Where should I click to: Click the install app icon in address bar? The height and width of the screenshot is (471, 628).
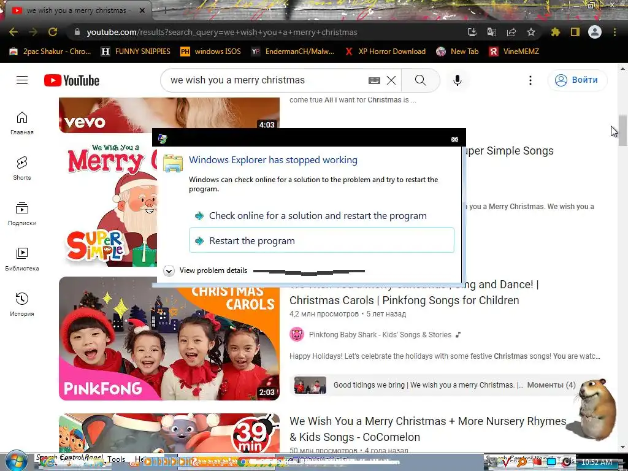(x=472, y=32)
